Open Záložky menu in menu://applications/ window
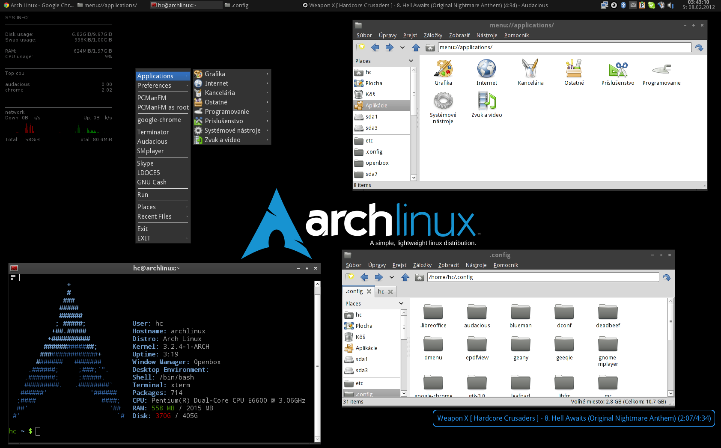721x448 pixels. (x=433, y=36)
